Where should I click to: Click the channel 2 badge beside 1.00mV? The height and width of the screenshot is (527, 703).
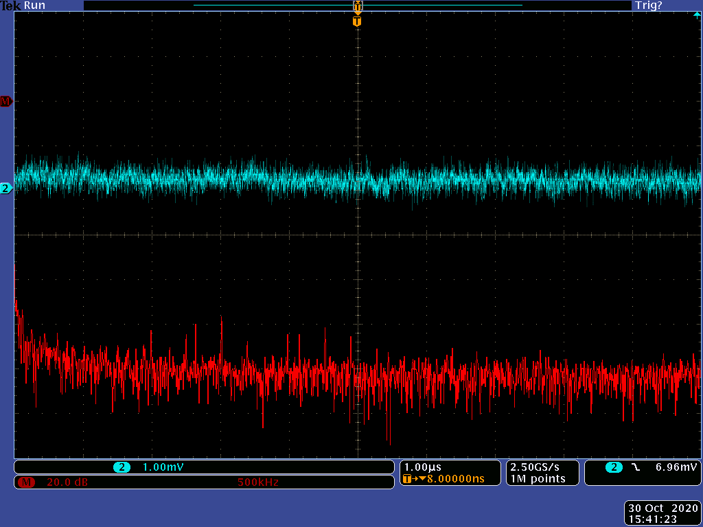point(122,467)
